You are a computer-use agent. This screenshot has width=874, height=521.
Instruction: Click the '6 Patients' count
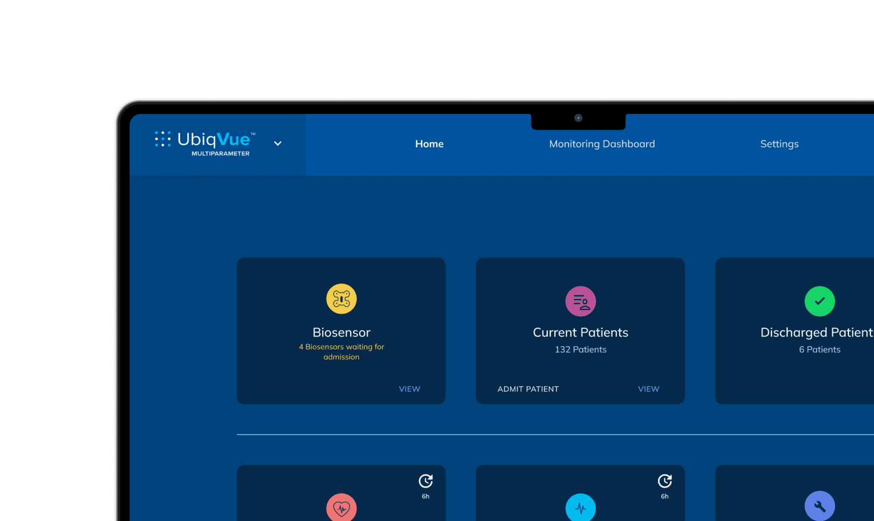tap(820, 350)
